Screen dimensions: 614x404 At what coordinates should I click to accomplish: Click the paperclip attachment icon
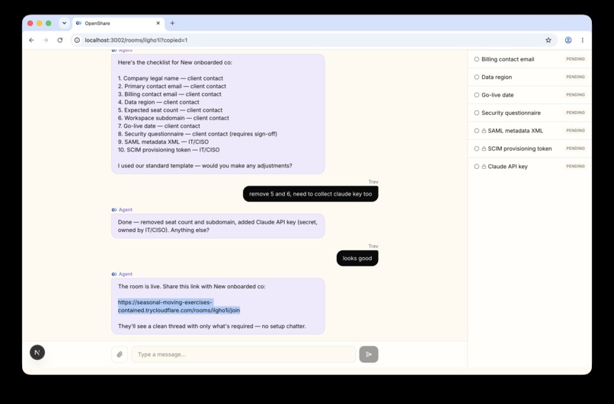click(x=120, y=355)
